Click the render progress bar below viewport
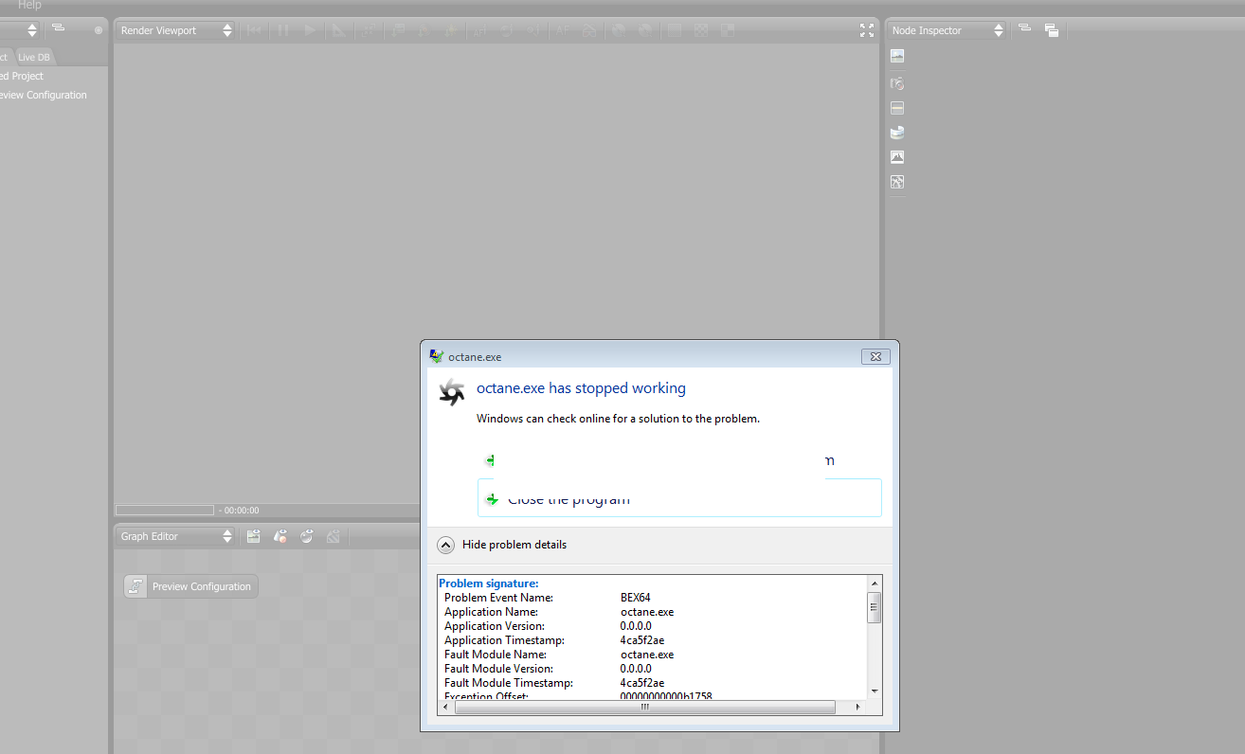Viewport: 1245px width, 754px height. pyautogui.click(x=165, y=511)
